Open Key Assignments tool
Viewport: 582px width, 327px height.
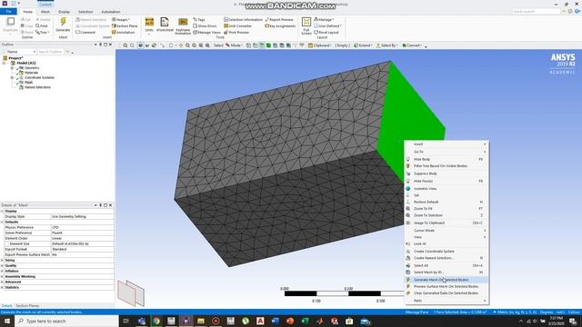[280, 26]
